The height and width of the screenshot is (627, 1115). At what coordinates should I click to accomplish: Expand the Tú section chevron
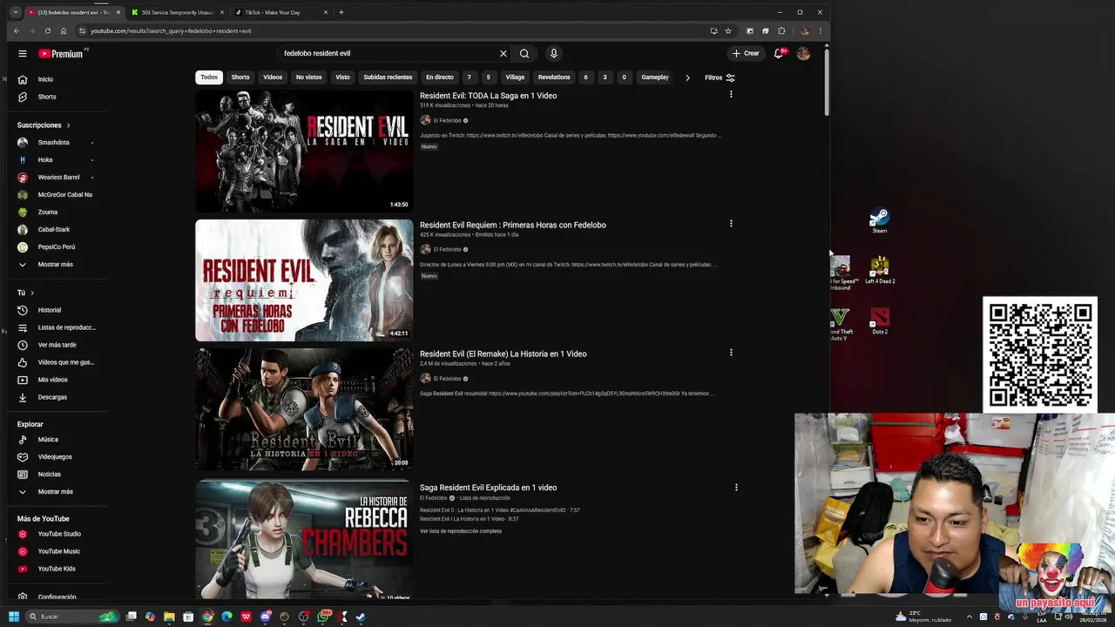coord(32,293)
